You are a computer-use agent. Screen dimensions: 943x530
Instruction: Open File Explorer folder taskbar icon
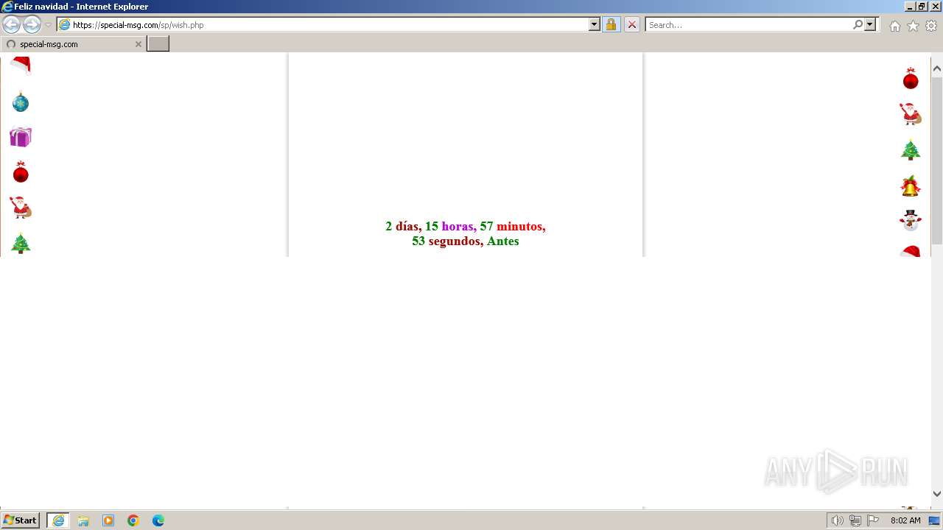pyautogui.click(x=83, y=520)
